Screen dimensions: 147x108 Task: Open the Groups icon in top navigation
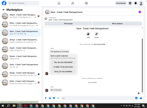click(86, 3)
